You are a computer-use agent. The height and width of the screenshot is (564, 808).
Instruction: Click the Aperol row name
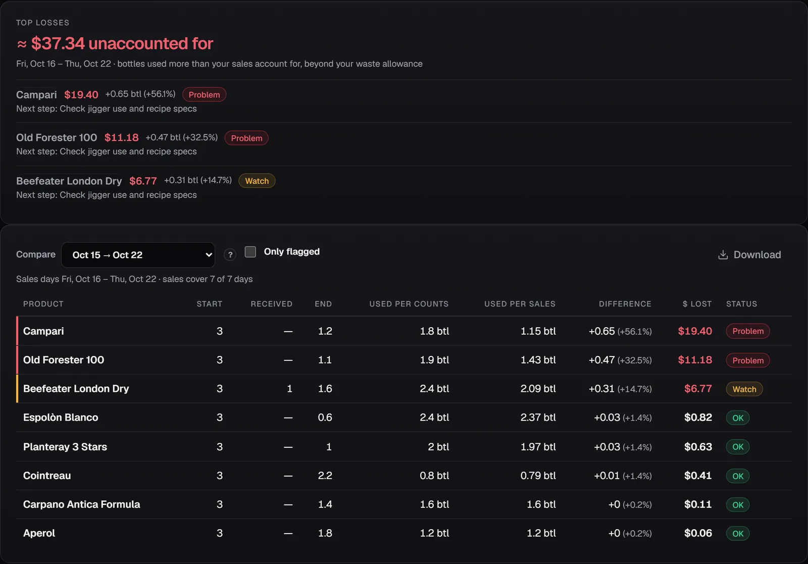(x=39, y=533)
